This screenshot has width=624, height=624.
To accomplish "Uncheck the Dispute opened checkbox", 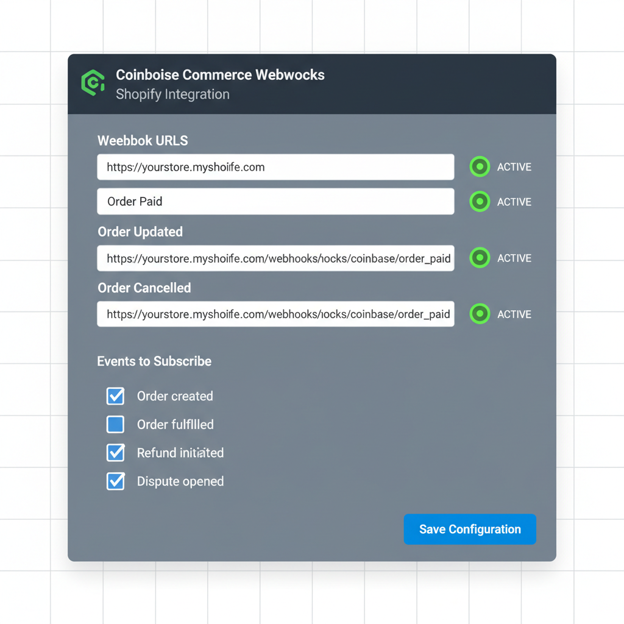I will [x=115, y=481].
